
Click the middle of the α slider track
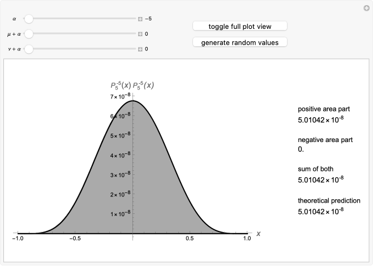pos(80,19)
